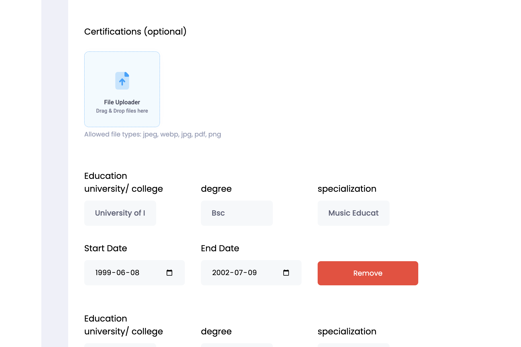Select the day 08 in Start Date

click(135, 273)
